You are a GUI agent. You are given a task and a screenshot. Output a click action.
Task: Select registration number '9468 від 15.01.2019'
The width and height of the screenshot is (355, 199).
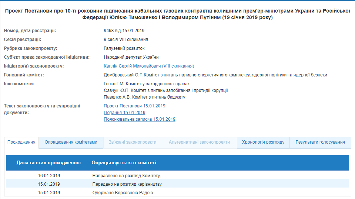124,31
